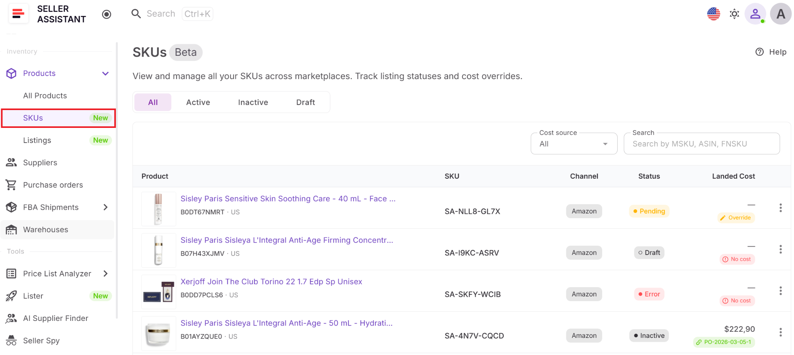Viewport: 794px width, 355px height.
Task: Click the AI Supplier Finder icon
Action: pyautogui.click(x=11, y=319)
